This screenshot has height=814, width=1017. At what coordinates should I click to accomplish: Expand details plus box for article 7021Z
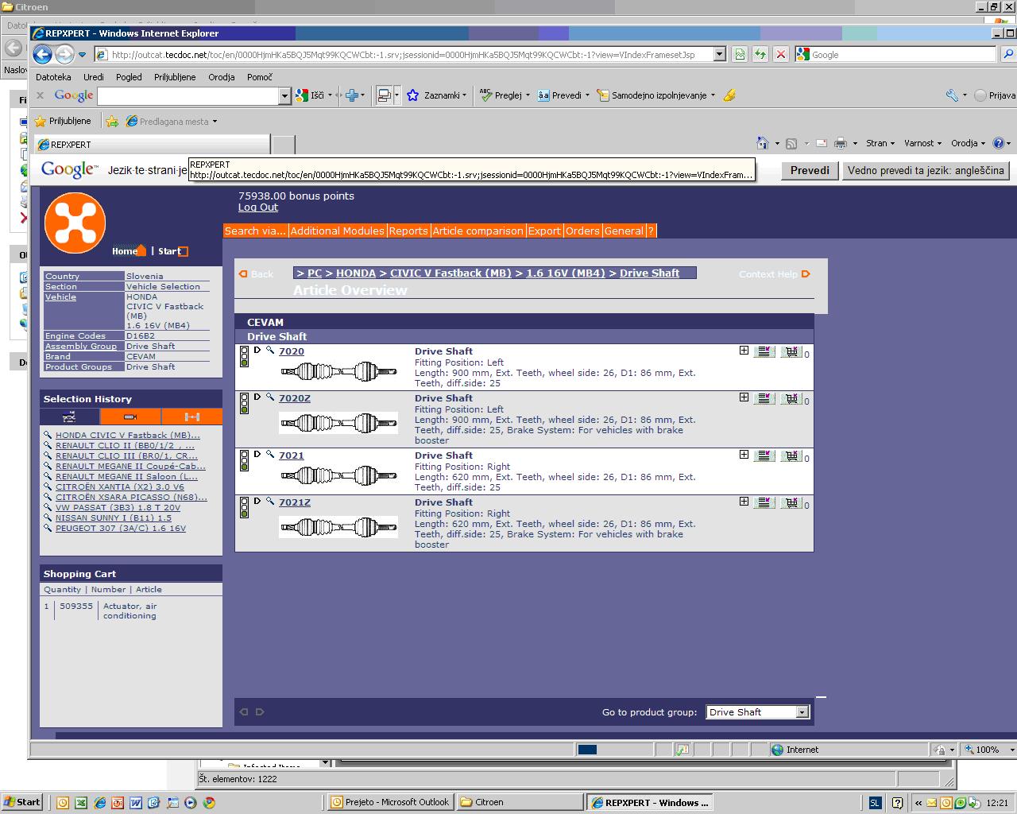pyautogui.click(x=744, y=502)
